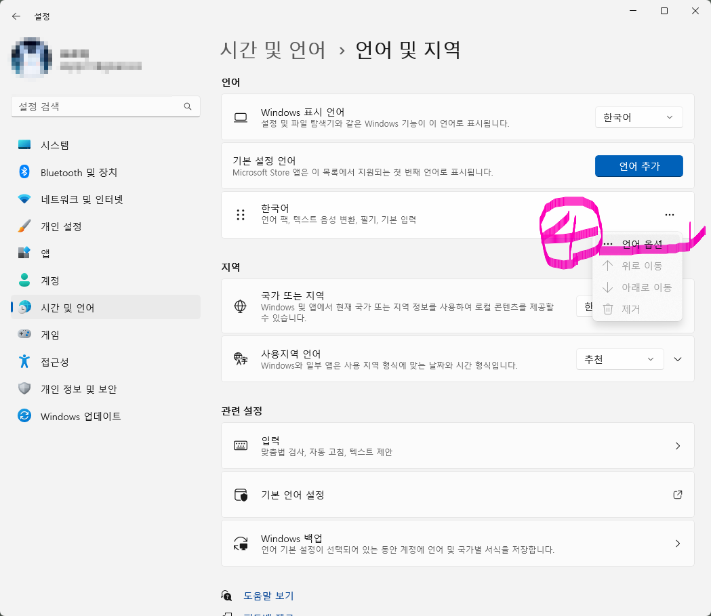Click the gaming controller icon
711x616 pixels.
(24, 334)
